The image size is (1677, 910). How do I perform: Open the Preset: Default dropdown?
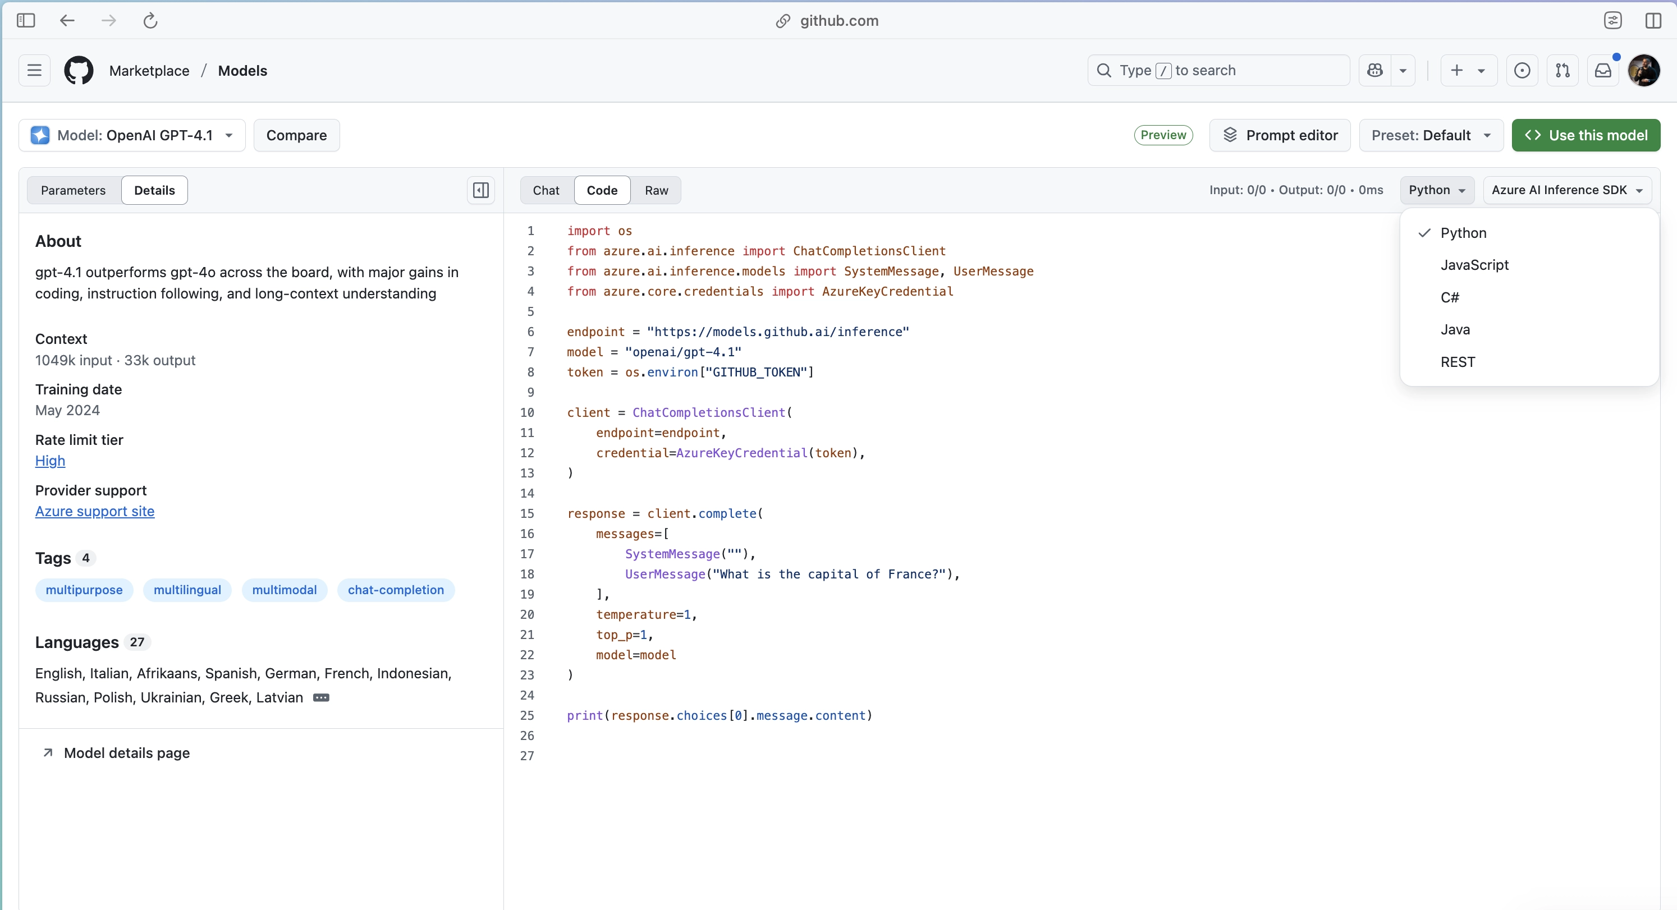click(1431, 135)
